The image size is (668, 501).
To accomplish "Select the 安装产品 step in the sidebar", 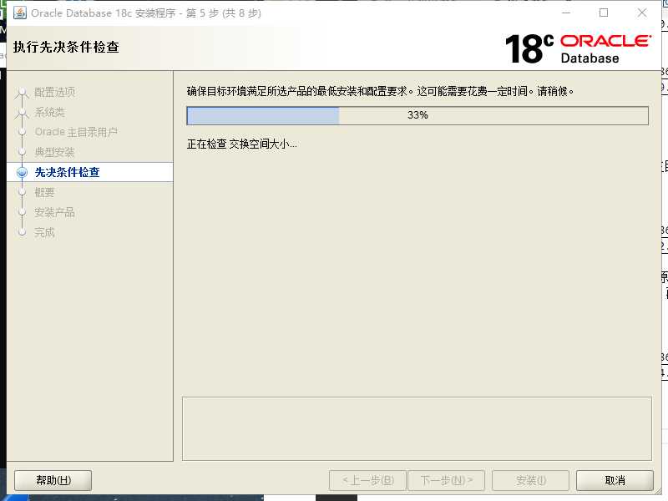I will tap(54, 212).
